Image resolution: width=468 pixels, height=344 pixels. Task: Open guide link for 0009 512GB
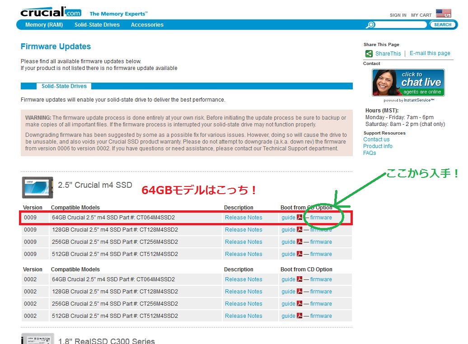coord(288,254)
